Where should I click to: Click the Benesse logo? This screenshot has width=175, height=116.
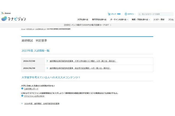click(6, 13)
